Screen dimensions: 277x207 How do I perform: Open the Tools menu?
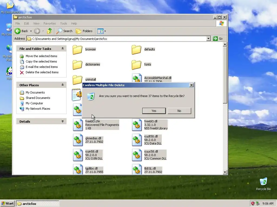[x=63, y=23]
